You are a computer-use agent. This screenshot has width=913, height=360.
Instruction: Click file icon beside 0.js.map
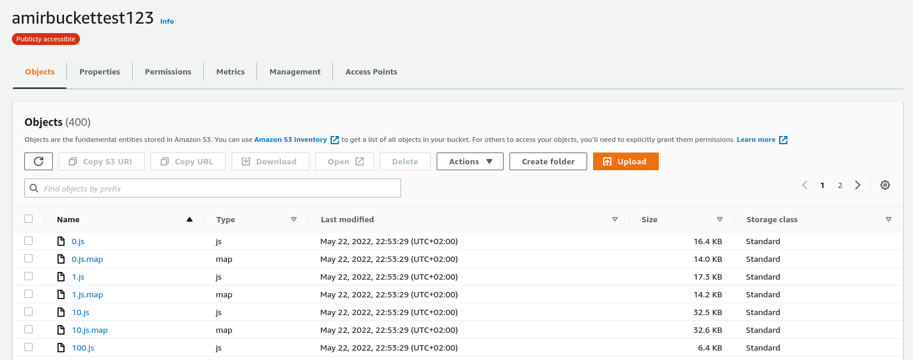60,259
